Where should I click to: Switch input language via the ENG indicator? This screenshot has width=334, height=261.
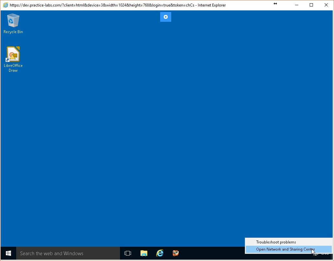[x=325, y=255]
